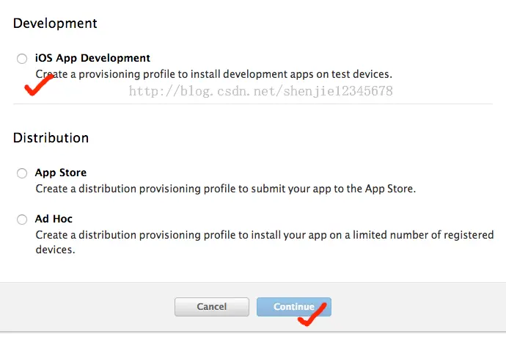Click the bold iOS App Development label

(92, 58)
